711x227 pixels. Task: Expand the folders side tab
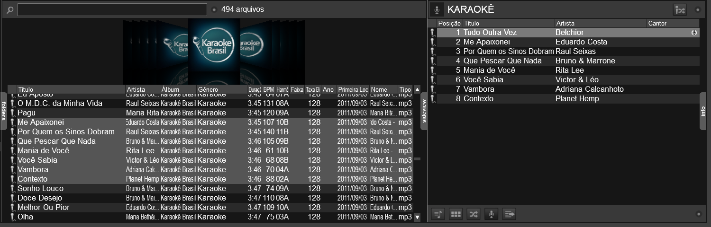3,111
